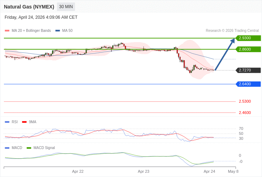The width and height of the screenshot is (262, 177).
Task: Click the 2.6400 blue pivot price tag
Action: click(x=248, y=84)
